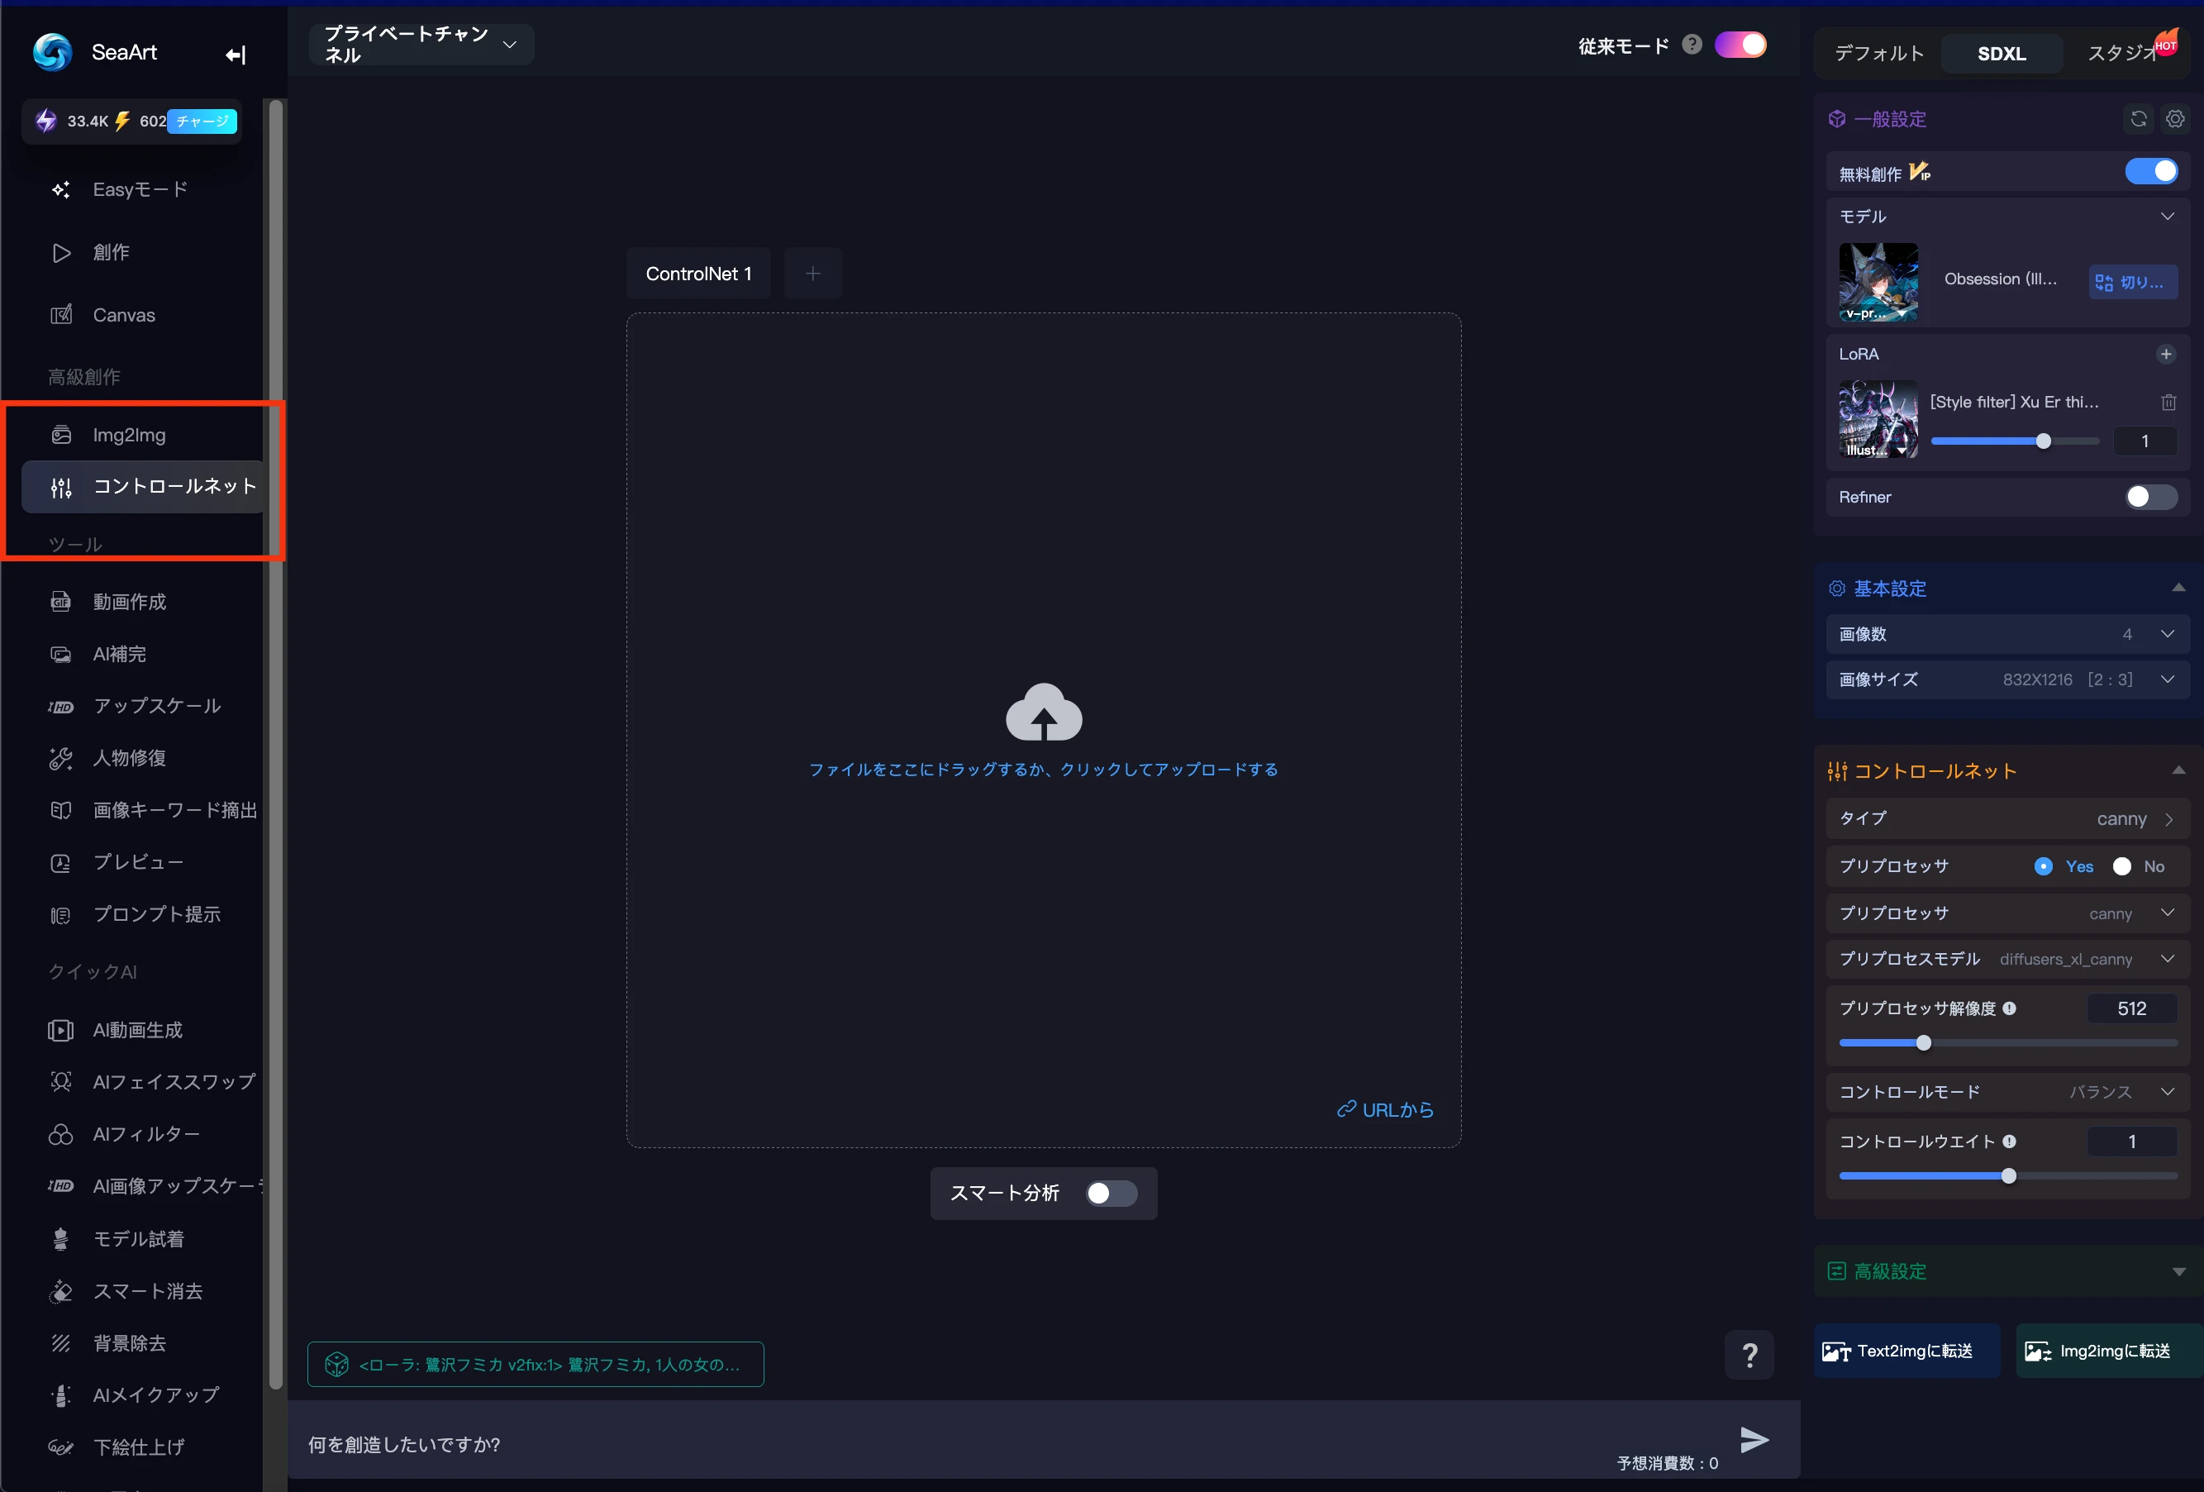This screenshot has height=1492, width=2204.
Task: Toggle the 従来モード switch
Action: 1740,45
